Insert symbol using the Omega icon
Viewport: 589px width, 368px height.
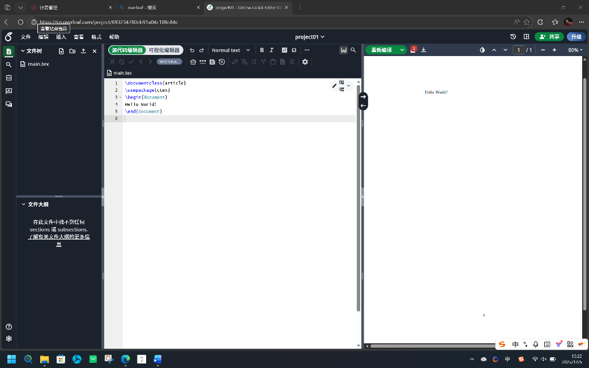[x=294, y=50]
